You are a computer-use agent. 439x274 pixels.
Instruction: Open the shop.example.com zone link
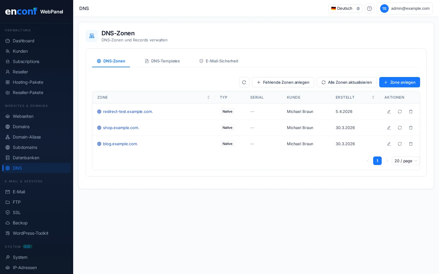tap(121, 128)
